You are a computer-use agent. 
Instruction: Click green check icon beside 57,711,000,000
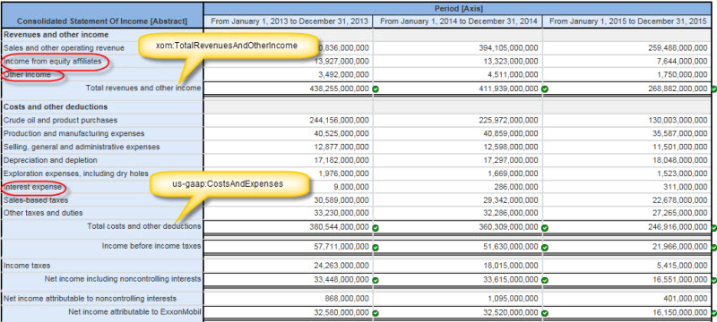[x=376, y=247]
